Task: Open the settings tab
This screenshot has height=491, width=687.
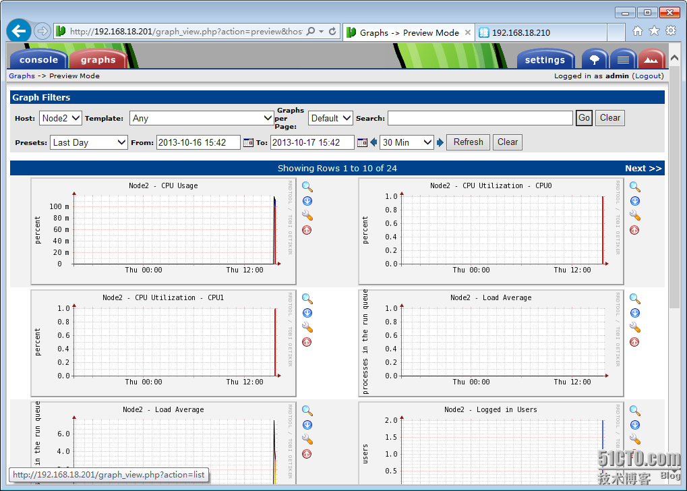Action: (545, 59)
